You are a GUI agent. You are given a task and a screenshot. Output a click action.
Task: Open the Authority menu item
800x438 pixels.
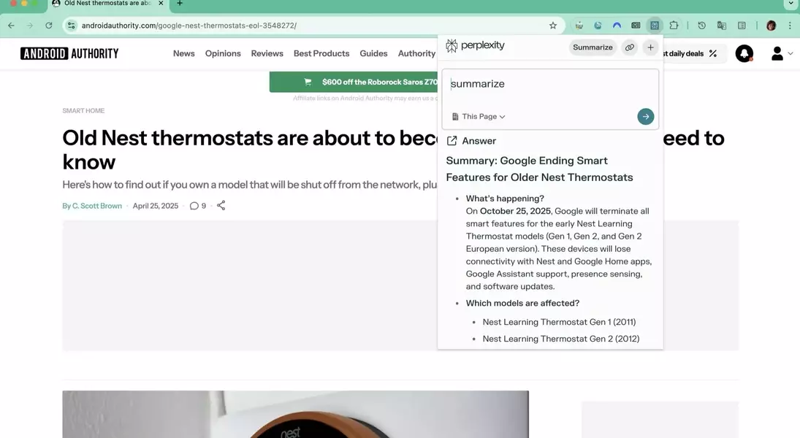(417, 53)
